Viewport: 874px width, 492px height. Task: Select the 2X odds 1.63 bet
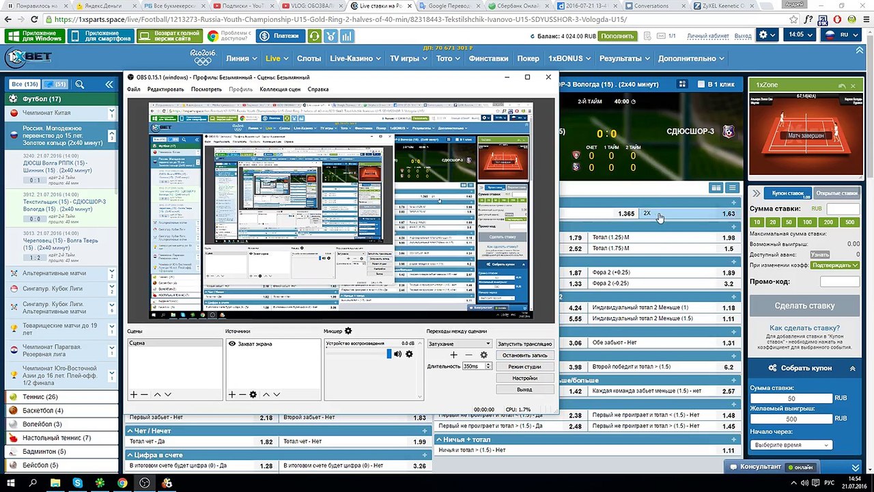689,213
